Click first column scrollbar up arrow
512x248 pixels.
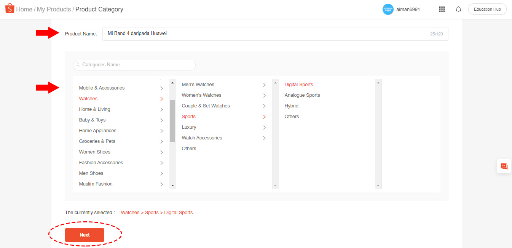click(173, 82)
